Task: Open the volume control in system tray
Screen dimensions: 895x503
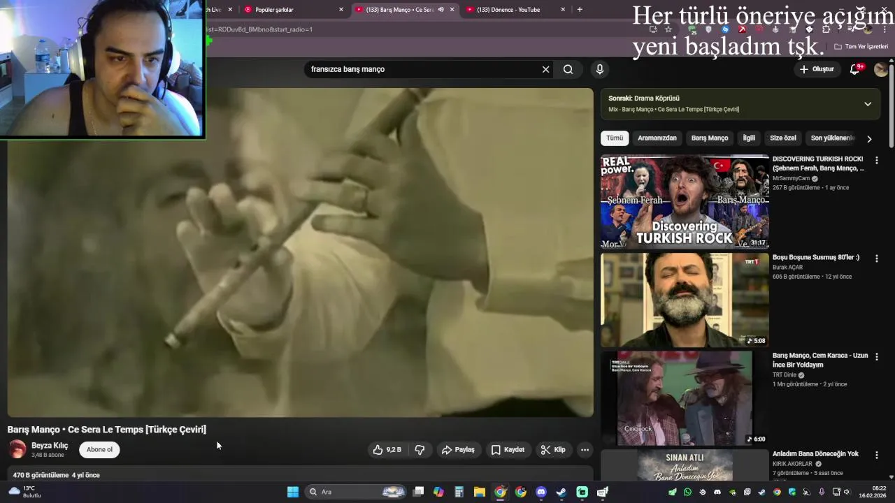Action: (x=847, y=492)
